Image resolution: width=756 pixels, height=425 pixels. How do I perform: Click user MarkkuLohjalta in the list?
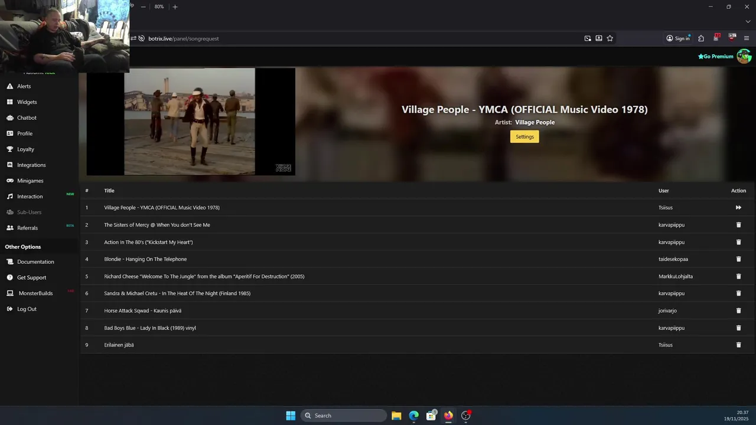click(676, 276)
